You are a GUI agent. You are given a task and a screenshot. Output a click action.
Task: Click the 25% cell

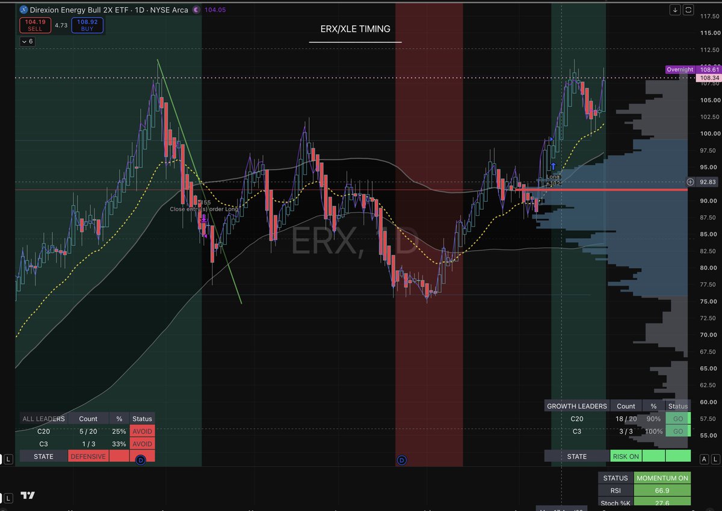pos(119,431)
